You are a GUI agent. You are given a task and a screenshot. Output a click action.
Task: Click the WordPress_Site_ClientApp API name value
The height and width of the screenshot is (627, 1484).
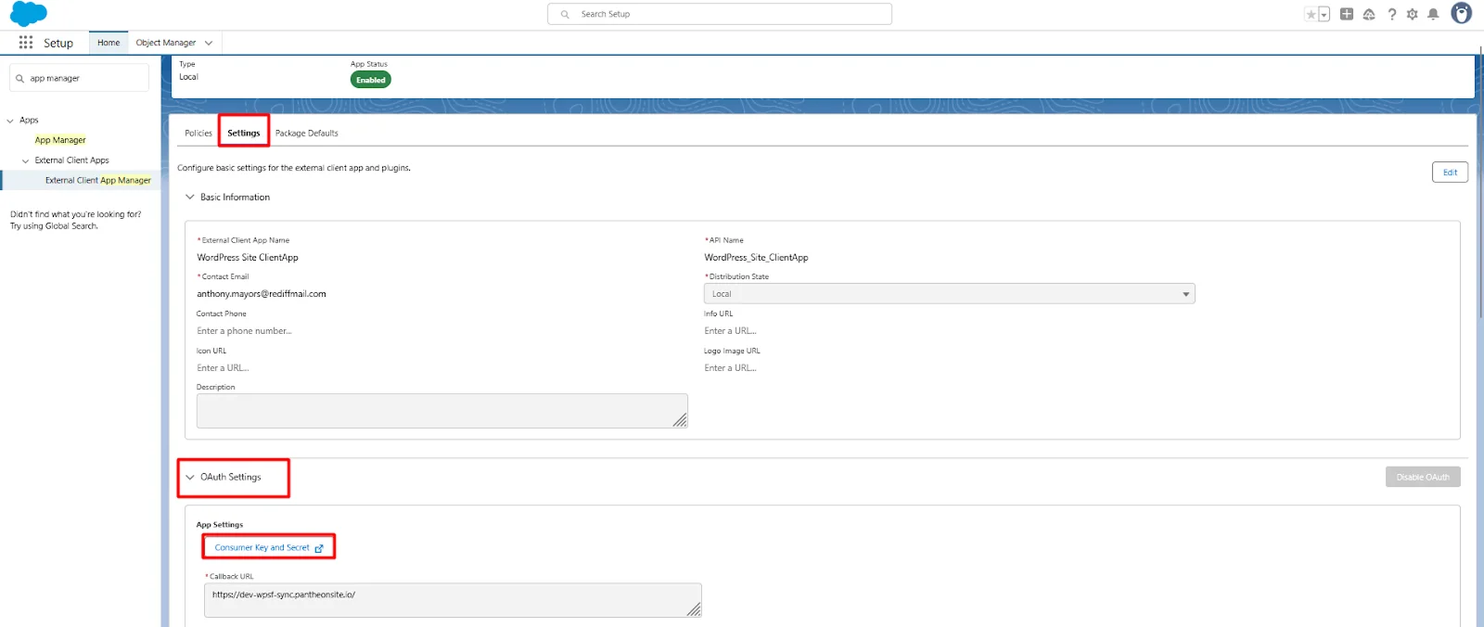(756, 258)
